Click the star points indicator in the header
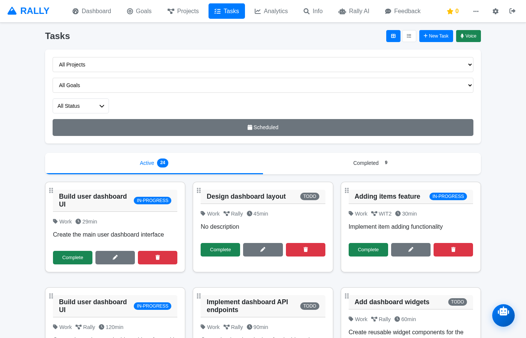Viewport: 526px width, 338px height. click(x=452, y=11)
